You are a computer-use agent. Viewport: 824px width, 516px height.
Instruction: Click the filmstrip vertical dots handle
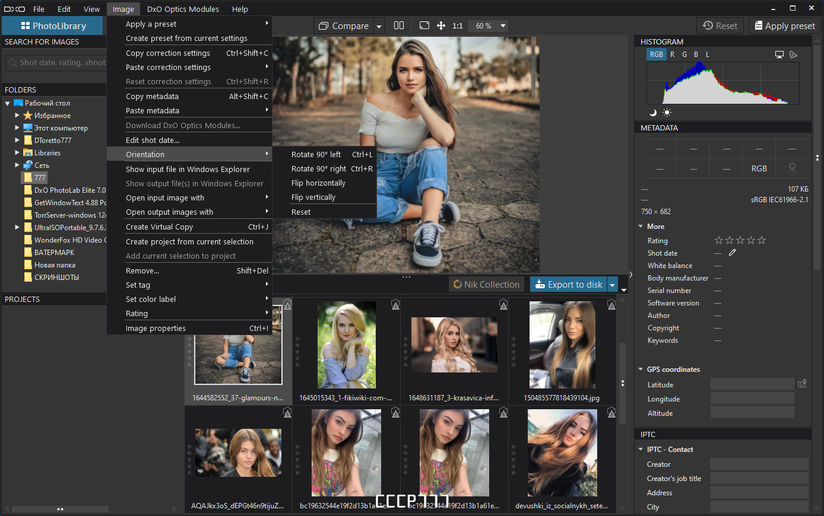[622, 383]
